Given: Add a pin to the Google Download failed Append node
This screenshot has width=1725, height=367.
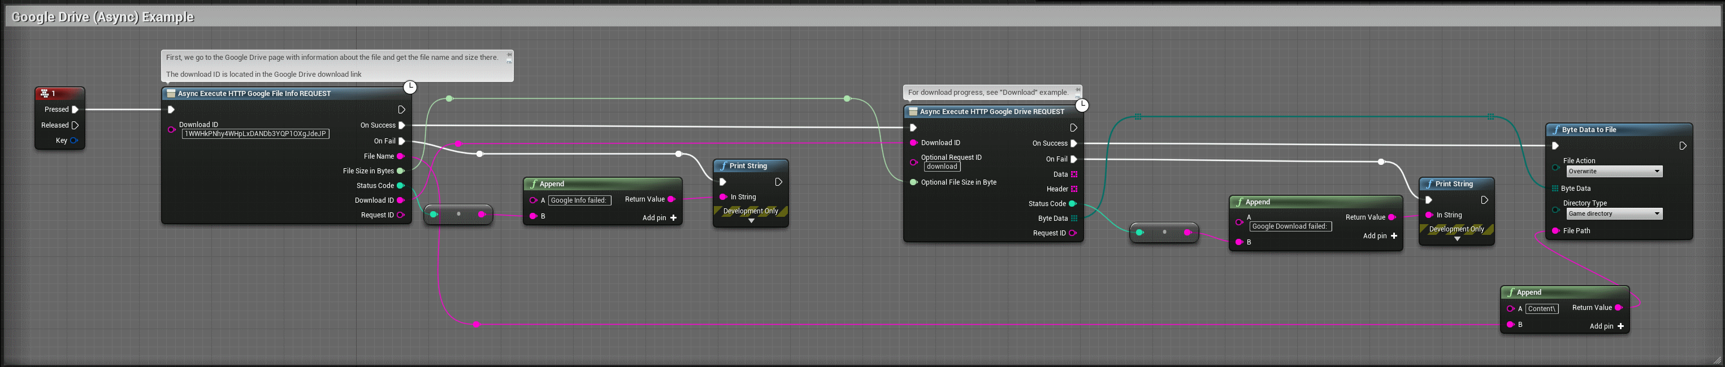Looking at the screenshot, I should (1380, 236).
